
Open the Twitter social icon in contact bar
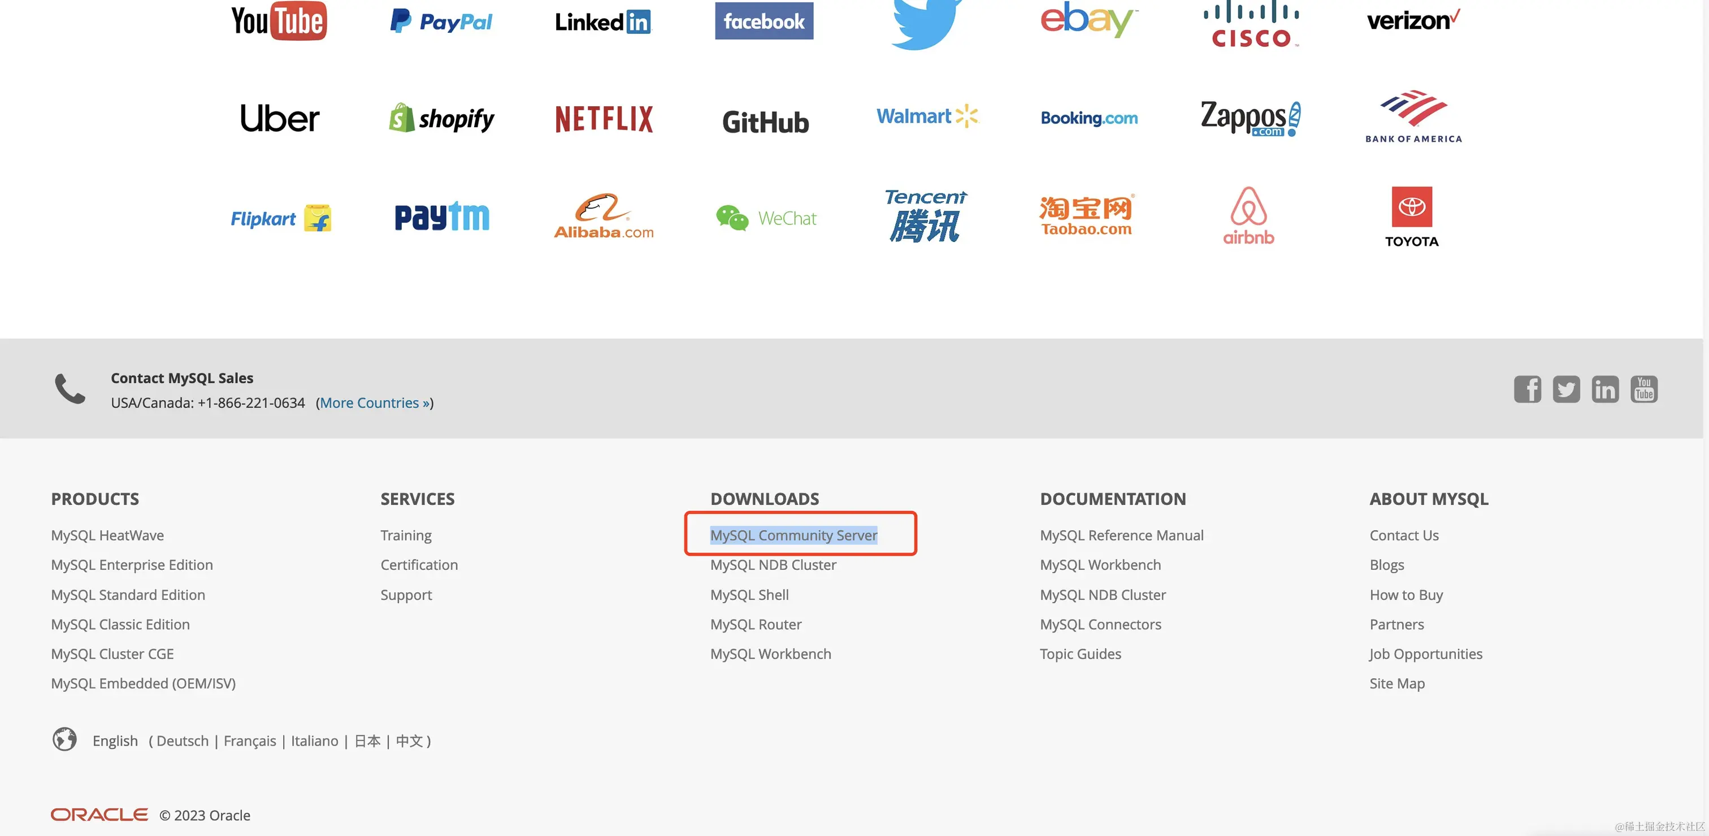pyautogui.click(x=1565, y=389)
